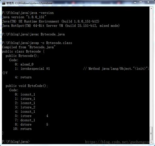This screenshot has height=146, width=155.
Task: Click the "lstore_2" instruction line
Action: coord(28,107)
